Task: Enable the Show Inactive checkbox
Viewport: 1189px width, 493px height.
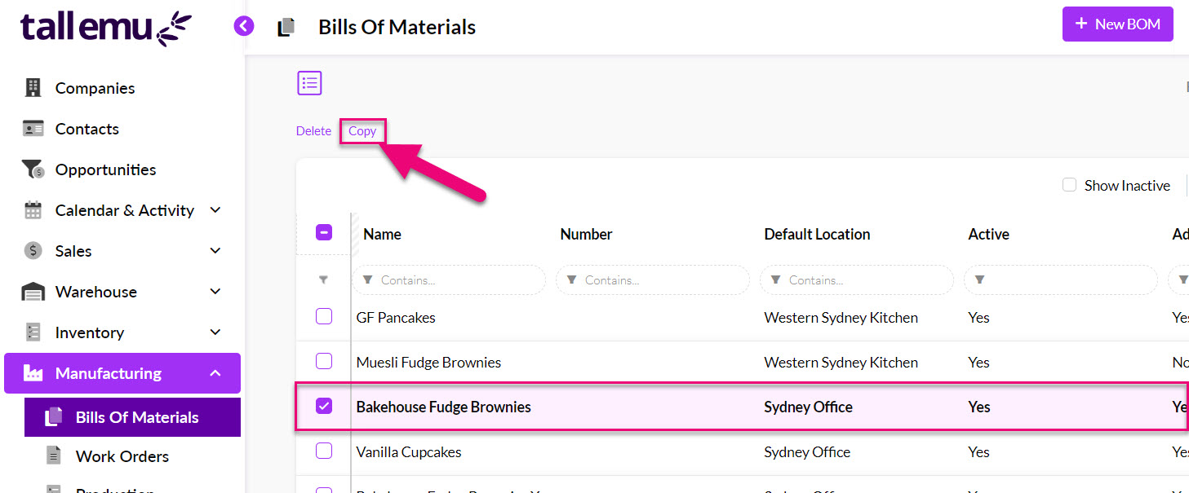Action: 1069,185
